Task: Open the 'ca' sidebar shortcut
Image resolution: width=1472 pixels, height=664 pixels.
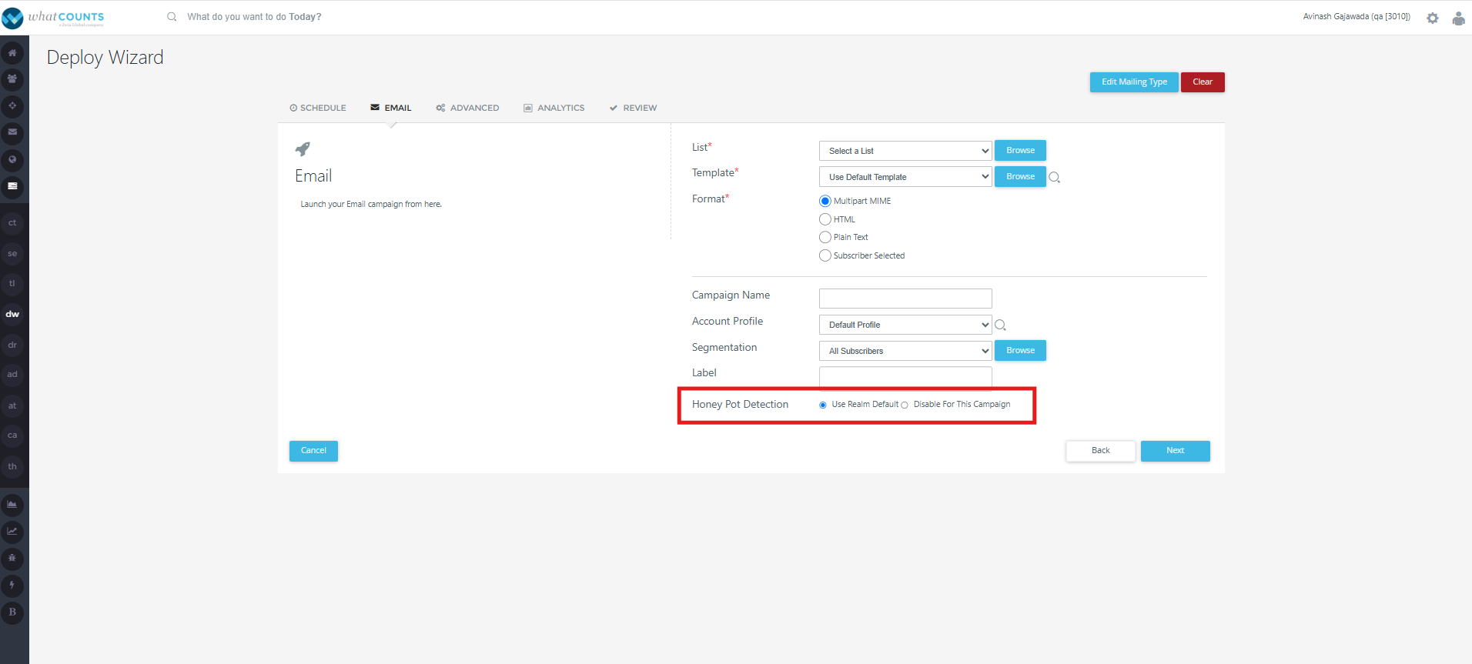Action: 12,435
